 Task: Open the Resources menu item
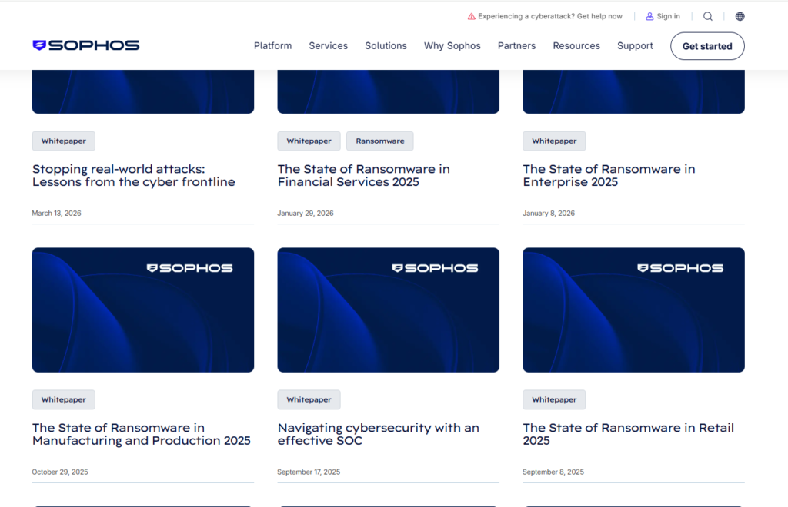(x=576, y=46)
